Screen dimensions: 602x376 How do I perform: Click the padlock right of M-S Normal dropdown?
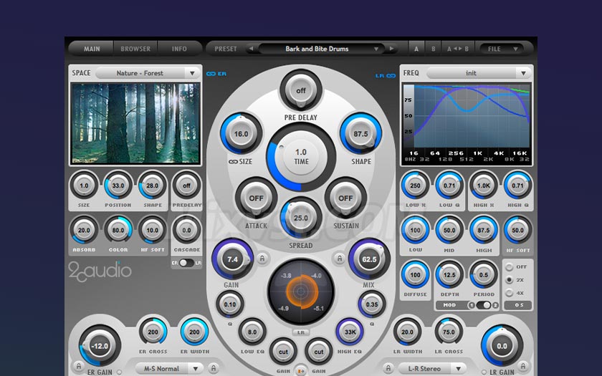(214, 368)
